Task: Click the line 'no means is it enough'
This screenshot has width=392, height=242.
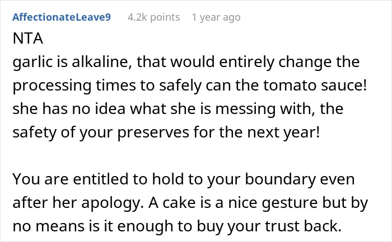Action: click(177, 226)
